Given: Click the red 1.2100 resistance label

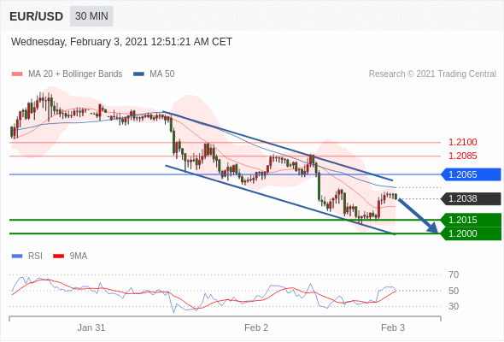Looking at the screenshot, I should tap(462, 142).
